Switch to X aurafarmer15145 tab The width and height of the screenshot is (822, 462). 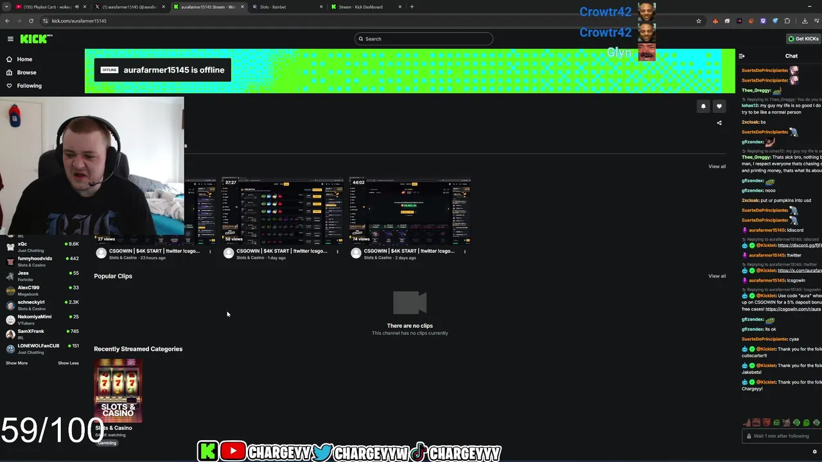(128, 7)
